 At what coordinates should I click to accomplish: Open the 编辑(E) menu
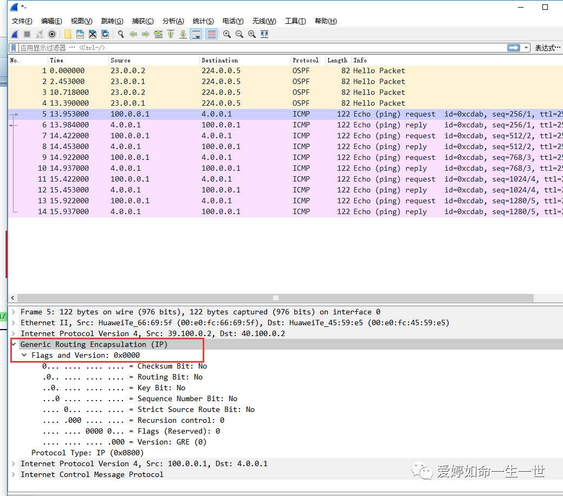51,21
